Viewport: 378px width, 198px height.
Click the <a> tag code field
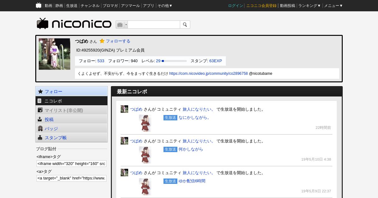[72, 179]
